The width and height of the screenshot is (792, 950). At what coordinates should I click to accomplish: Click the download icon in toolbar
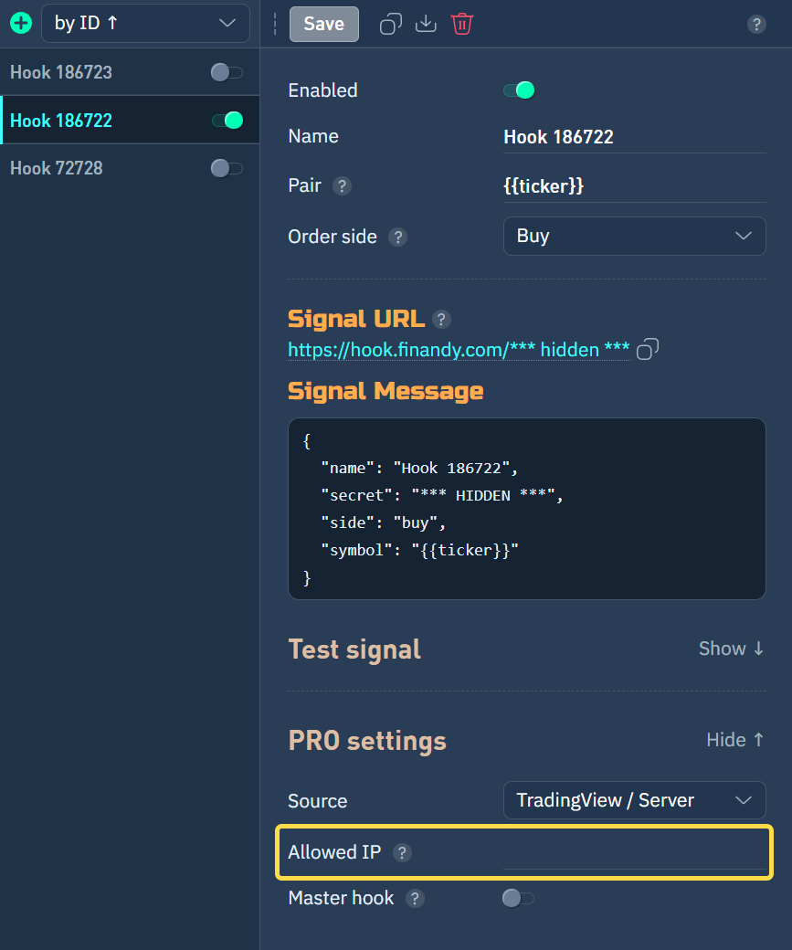426,24
